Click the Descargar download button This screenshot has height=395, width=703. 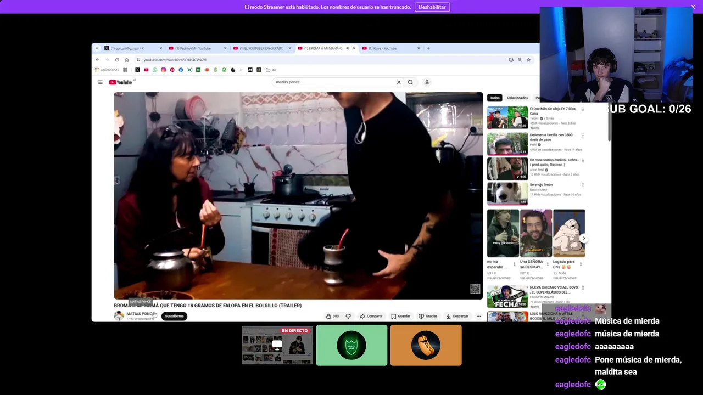point(457,316)
